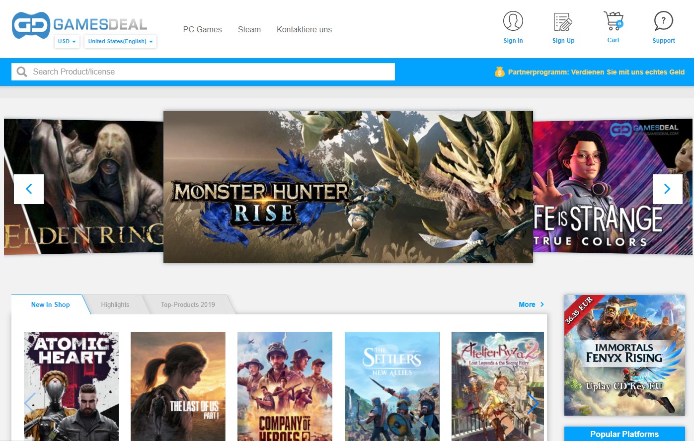Open the Company of Heroes cover
The image size is (694, 441).
click(x=285, y=386)
